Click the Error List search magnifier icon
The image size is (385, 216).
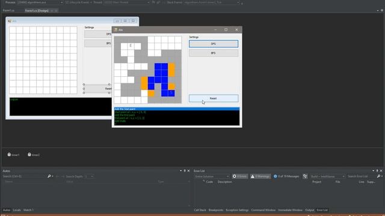tap(378, 176)
